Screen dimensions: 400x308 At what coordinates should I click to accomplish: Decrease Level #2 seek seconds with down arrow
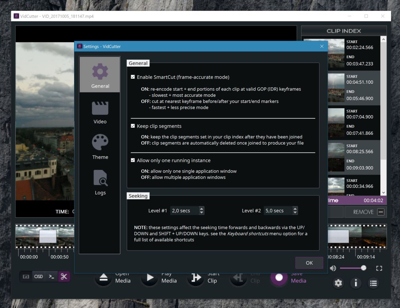click(295, 213)
